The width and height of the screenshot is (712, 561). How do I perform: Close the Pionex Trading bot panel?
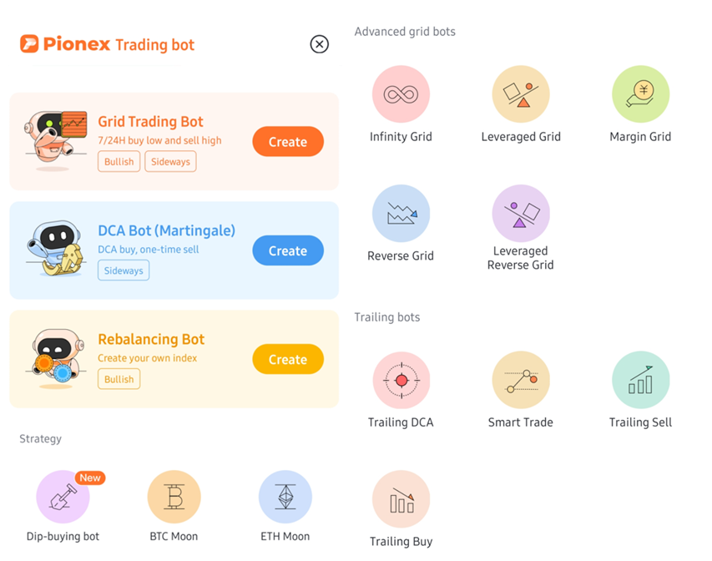[x=319, y=44]
